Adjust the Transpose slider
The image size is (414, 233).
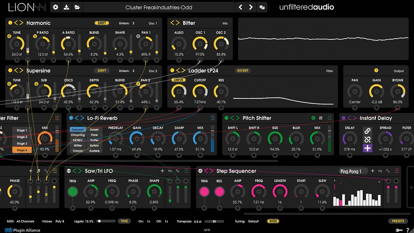tap(214, 221)
